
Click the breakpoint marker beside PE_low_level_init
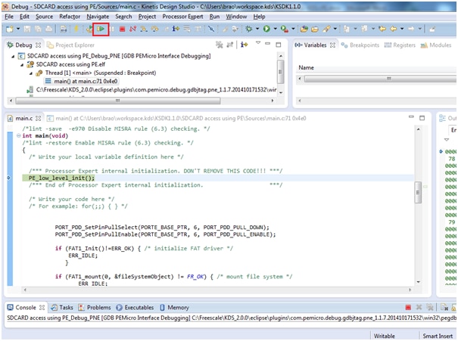[x=8, y=178]
